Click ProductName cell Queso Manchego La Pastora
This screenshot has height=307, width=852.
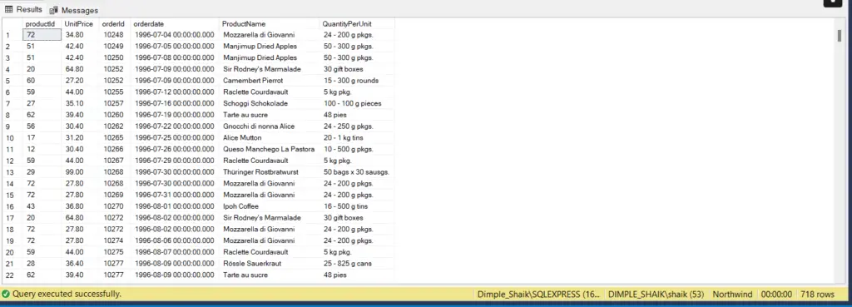[x=269, y=149]
